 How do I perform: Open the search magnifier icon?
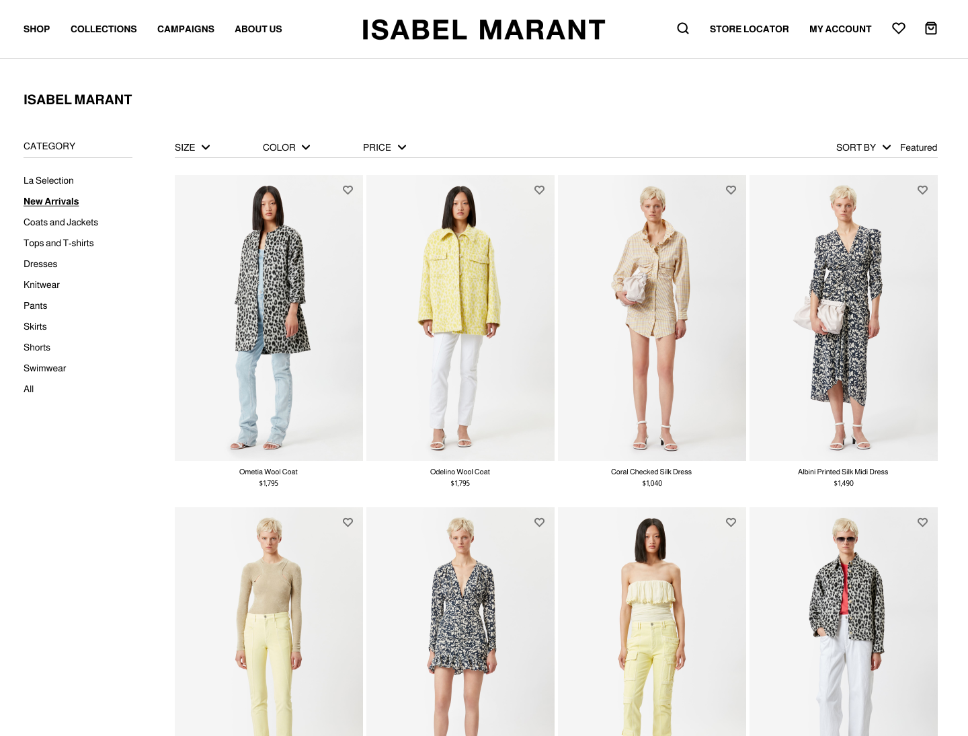click(x=683, y=28)
